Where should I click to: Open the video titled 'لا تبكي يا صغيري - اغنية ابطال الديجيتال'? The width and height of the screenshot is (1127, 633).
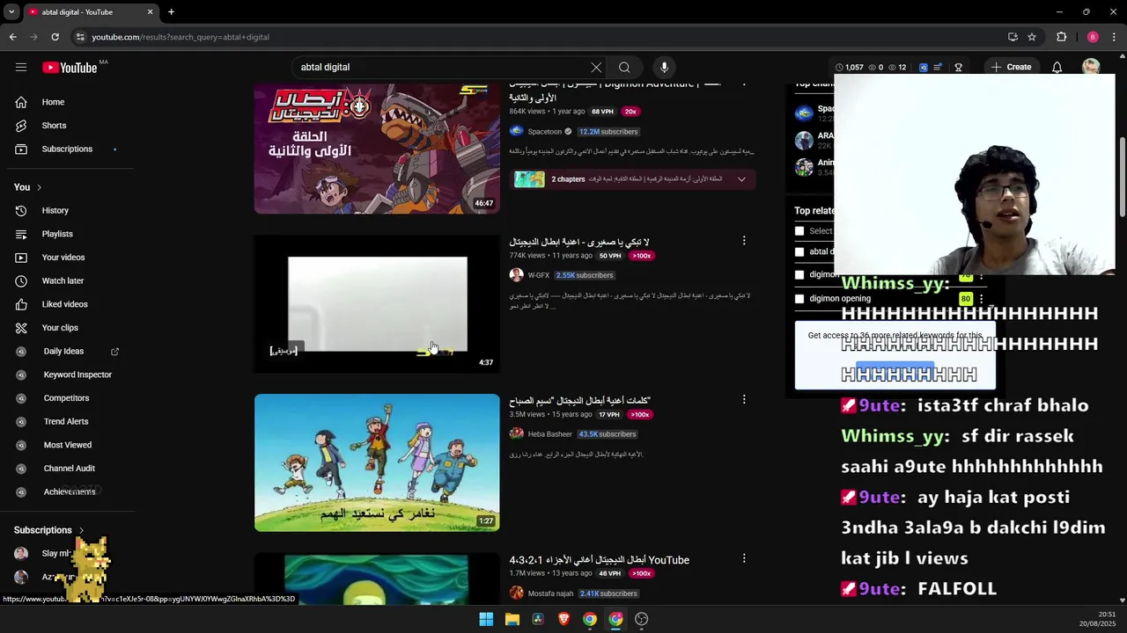pos(578,242)
